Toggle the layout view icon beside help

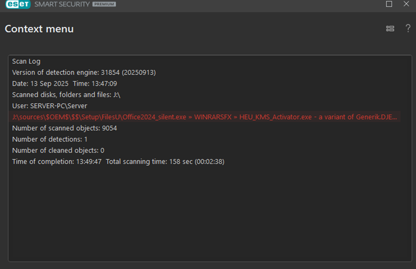pyautogui.click(x=390, y=29)
